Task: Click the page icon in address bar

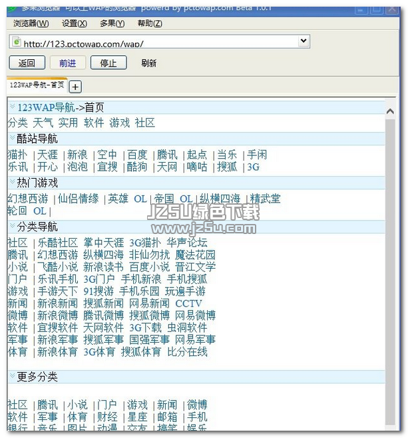Action: (x=16, y=41)
